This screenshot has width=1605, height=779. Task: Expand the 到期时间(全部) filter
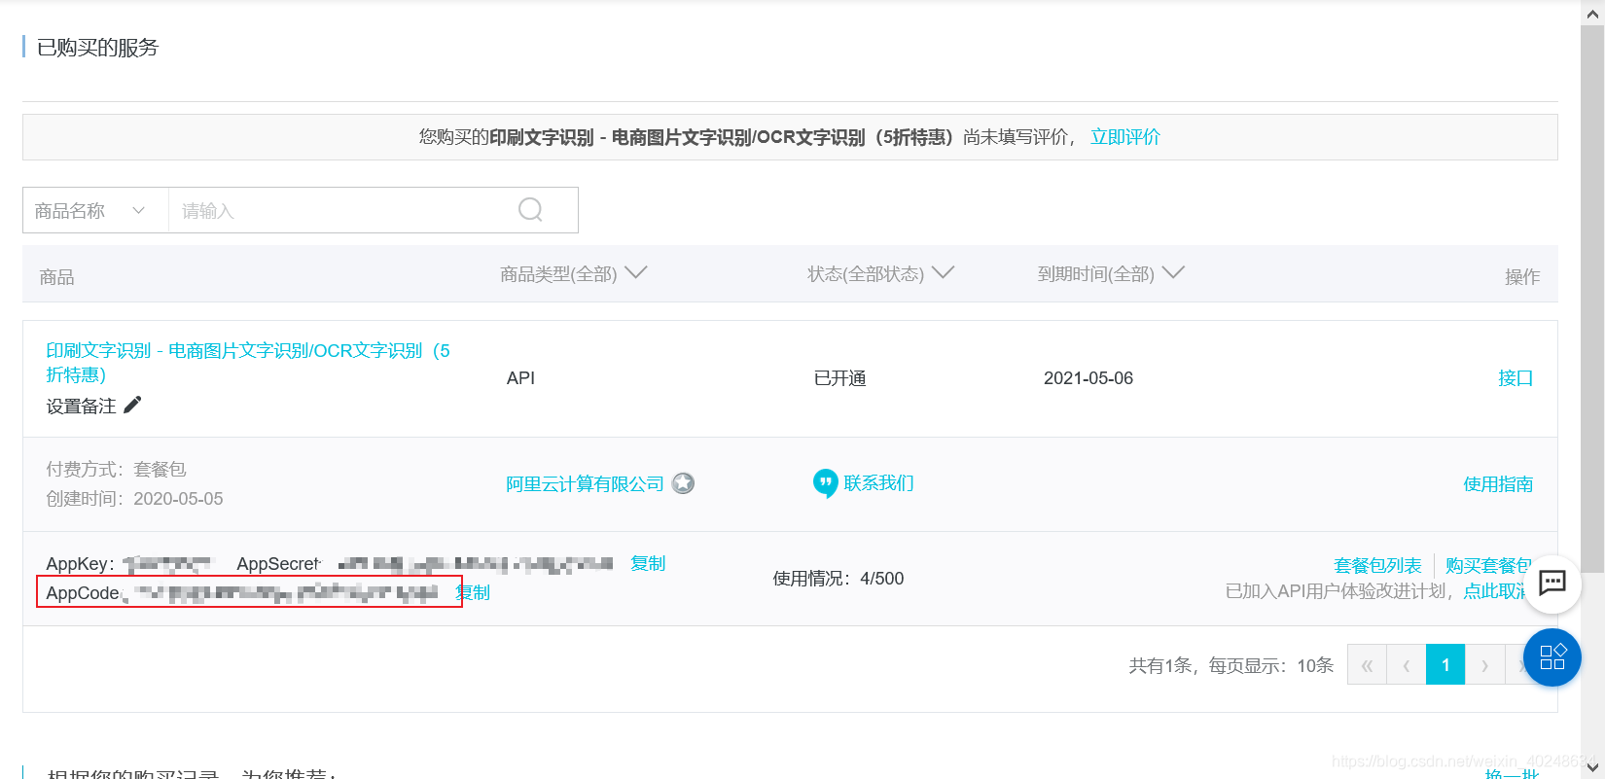(1111, 274)
